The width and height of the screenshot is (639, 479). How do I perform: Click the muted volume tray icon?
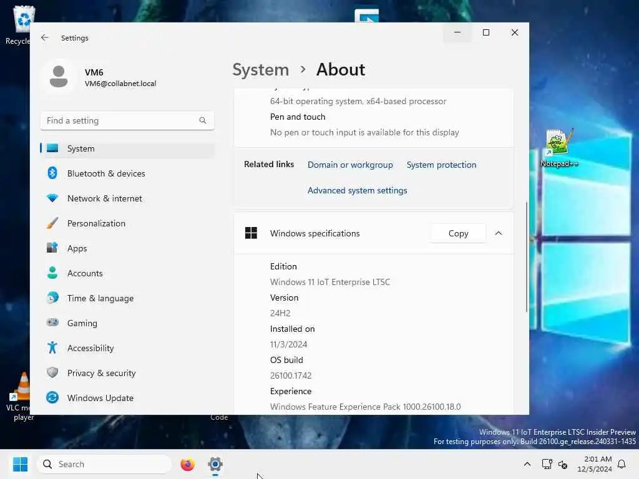563,464
